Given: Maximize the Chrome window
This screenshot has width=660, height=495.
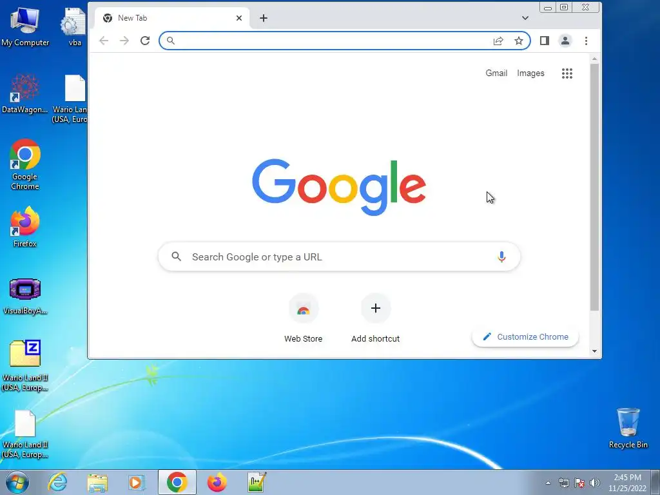Looking at the screenshot, I should (564, 7).
